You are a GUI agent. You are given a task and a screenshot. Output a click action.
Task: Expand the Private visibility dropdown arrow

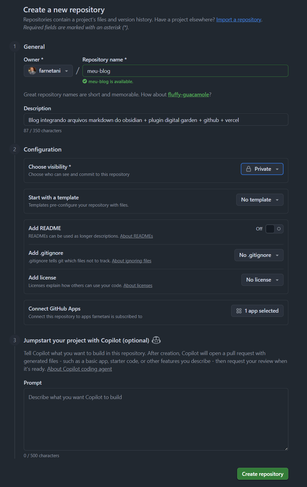(x=277, y=169)
